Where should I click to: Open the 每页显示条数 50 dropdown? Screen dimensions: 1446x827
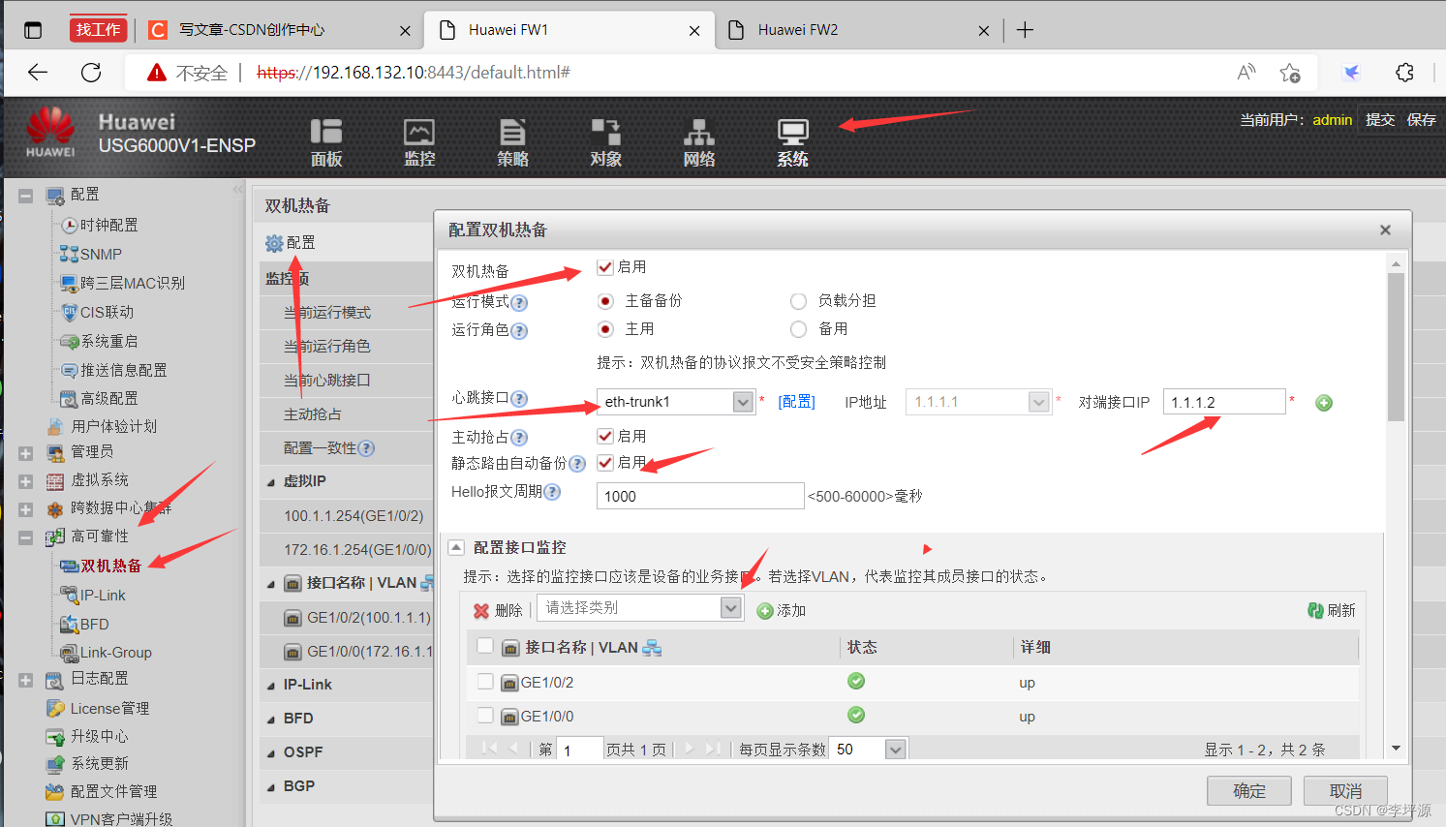click(896, 750)
